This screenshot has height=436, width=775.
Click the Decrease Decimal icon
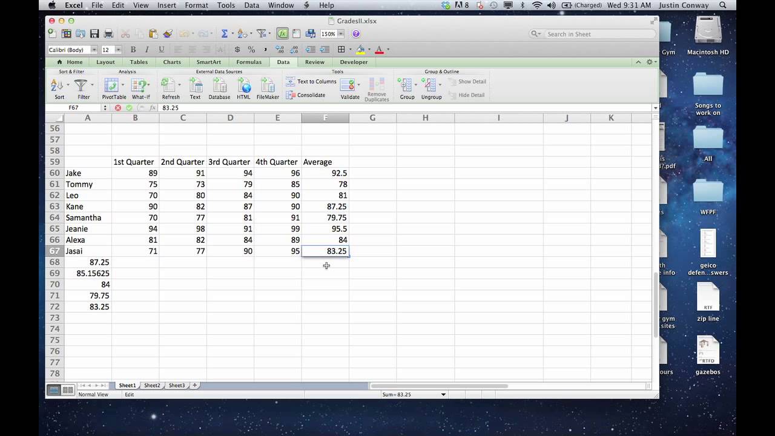294,50
